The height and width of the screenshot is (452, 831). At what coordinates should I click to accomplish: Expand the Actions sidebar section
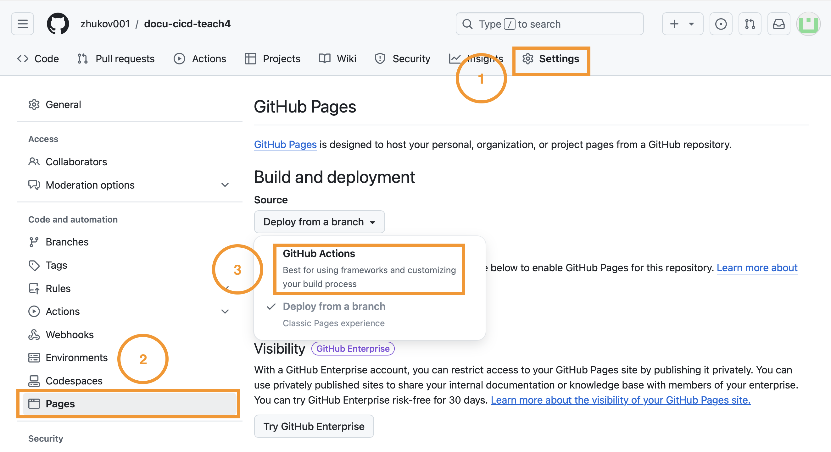225,311
